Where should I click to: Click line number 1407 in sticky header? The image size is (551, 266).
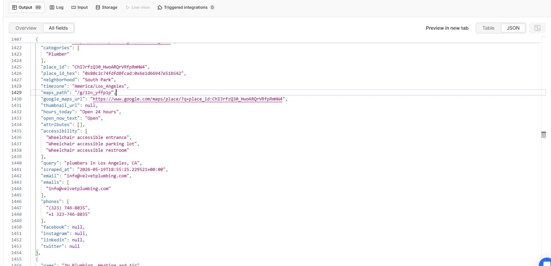(x=17, y=39)
